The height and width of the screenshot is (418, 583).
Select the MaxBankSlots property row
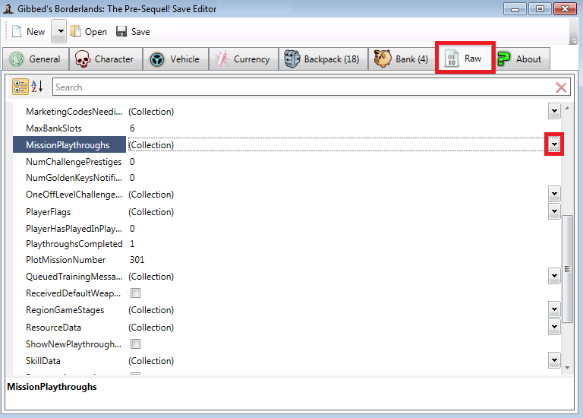287,128
